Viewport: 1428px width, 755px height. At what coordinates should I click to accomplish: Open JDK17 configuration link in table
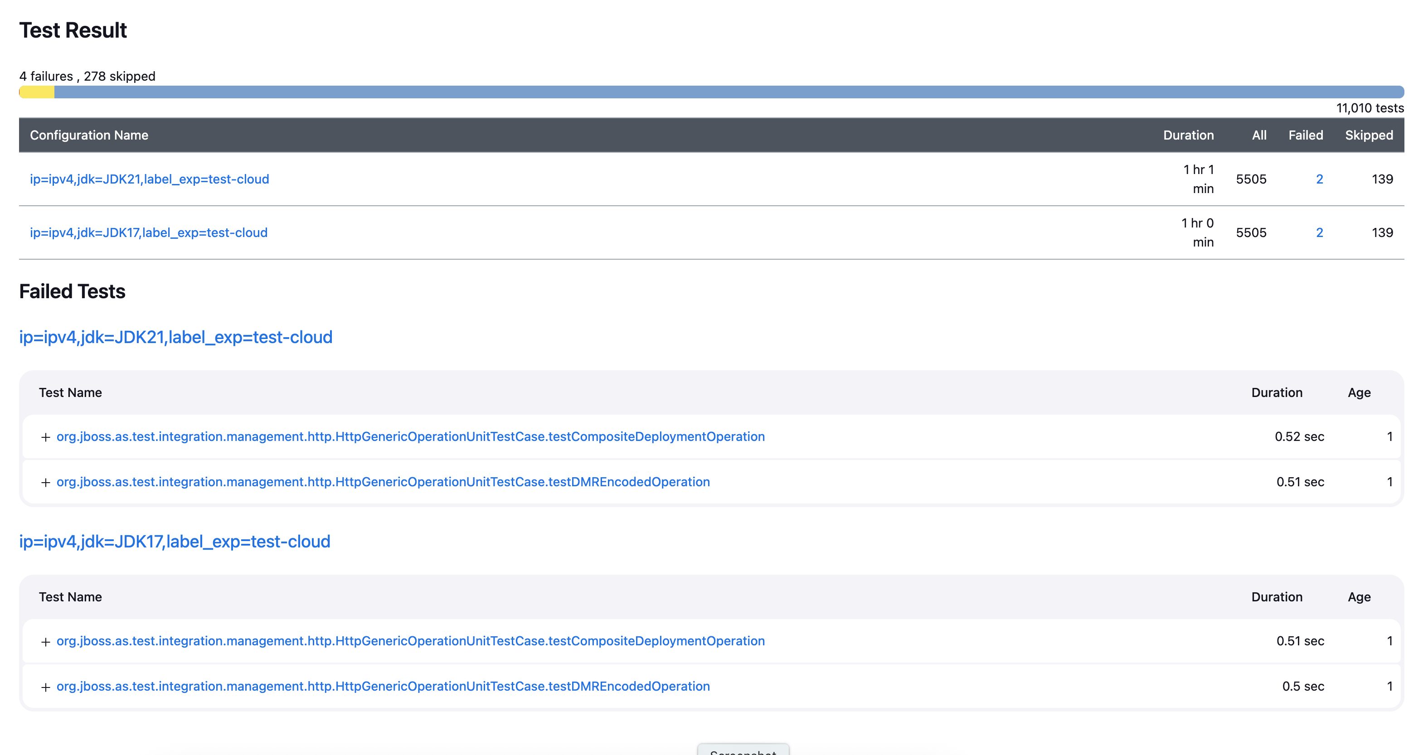tap(149, 232)
